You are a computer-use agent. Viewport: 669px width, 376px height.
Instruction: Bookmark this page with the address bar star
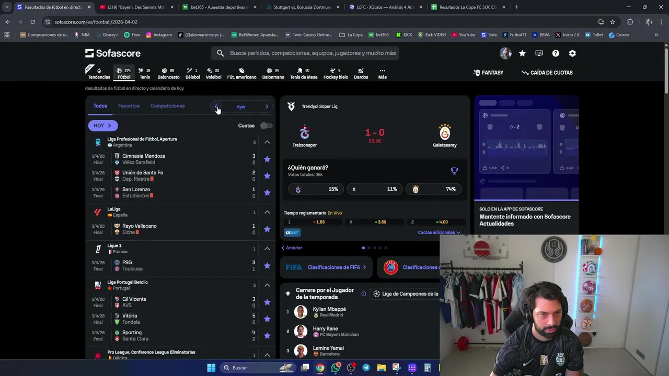(613, 22)
